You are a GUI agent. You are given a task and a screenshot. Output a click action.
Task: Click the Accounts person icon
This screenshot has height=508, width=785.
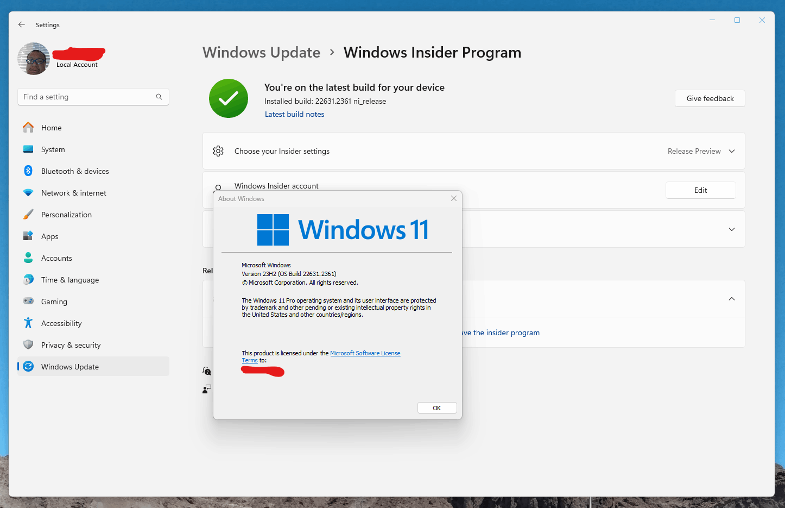click(28, 258)
